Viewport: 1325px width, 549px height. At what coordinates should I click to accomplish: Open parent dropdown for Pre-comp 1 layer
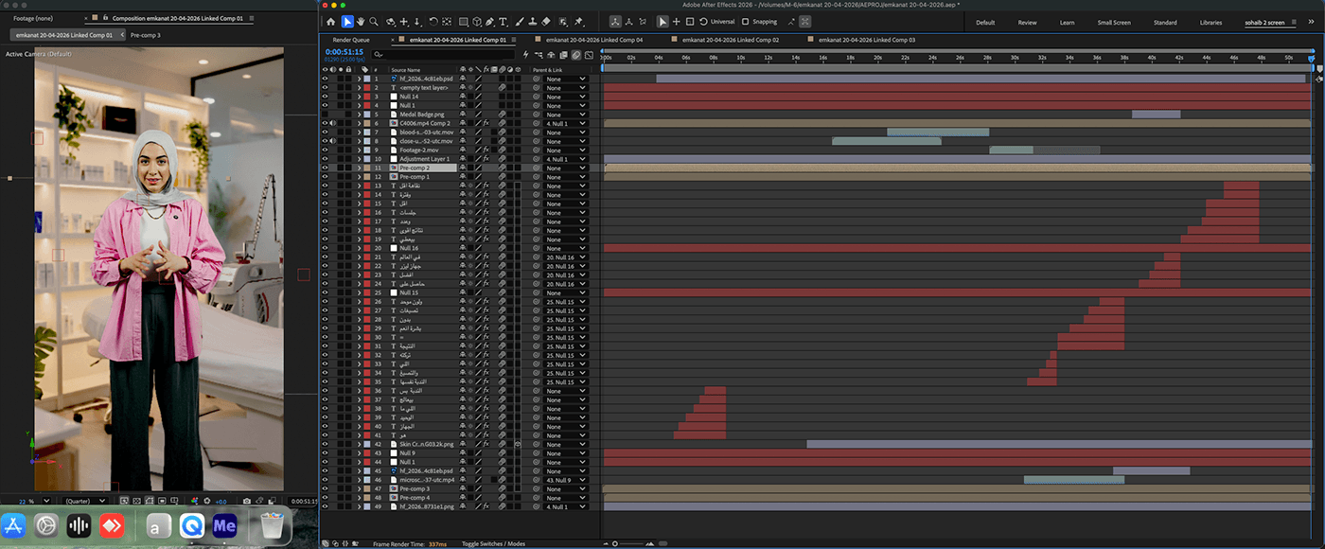(566, 177)
